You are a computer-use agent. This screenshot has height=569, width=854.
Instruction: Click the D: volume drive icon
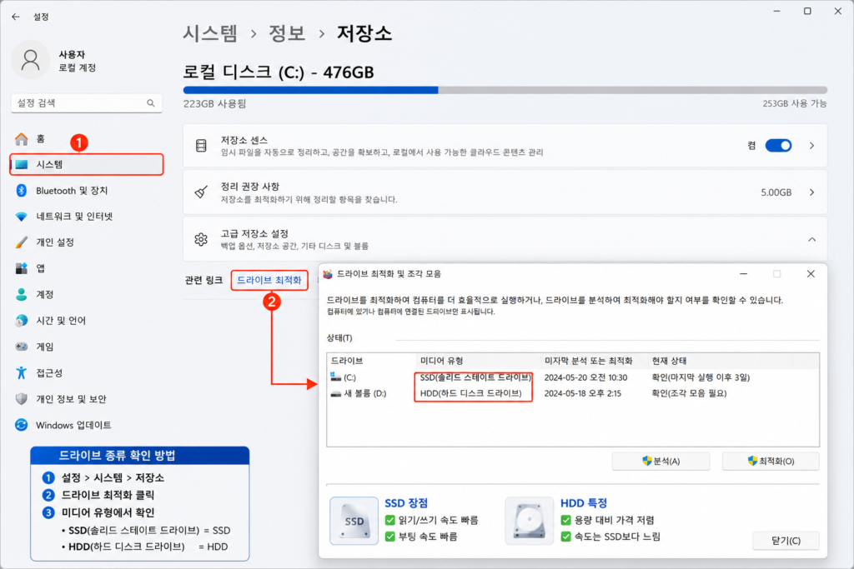point(335,393)
